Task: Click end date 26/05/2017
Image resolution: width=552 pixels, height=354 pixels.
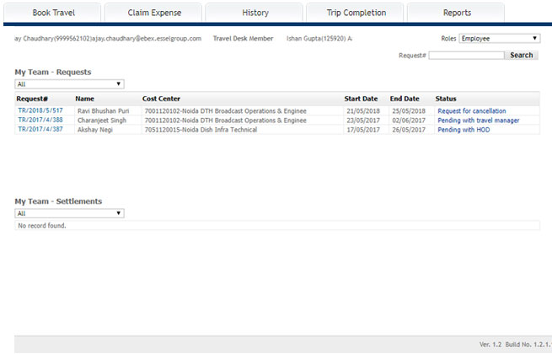Action: [409, 130]
